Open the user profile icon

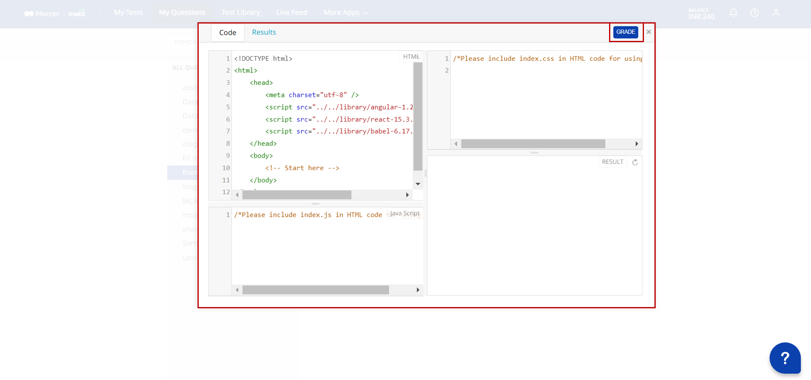point(776,13)
